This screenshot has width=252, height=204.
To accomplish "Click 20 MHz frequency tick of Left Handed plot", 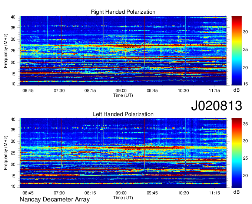I will [x=13, y=164].
